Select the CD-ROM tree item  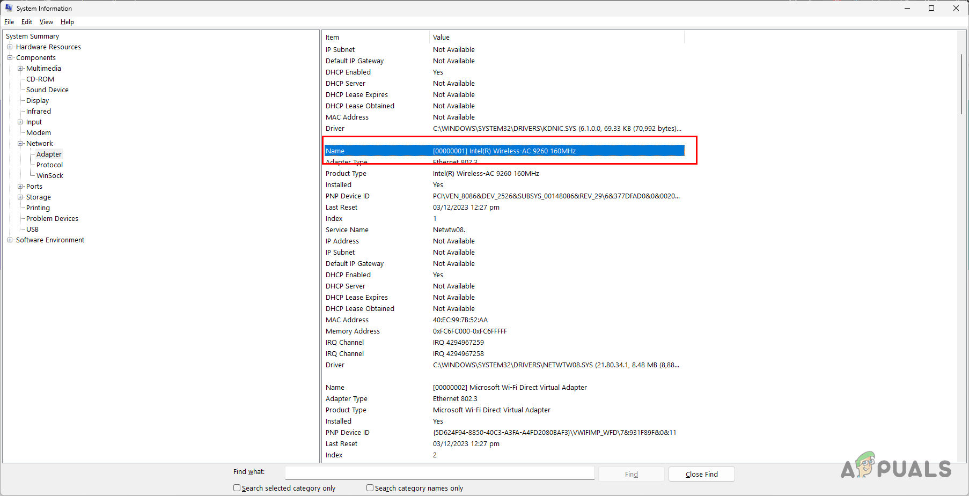pyautogui.click(x=40, y=79)
